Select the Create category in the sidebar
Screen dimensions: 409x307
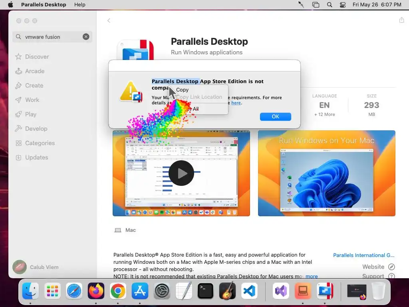(x=34, y=86)
